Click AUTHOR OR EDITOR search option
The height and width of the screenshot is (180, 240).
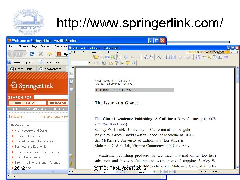[x=27, y=103]
